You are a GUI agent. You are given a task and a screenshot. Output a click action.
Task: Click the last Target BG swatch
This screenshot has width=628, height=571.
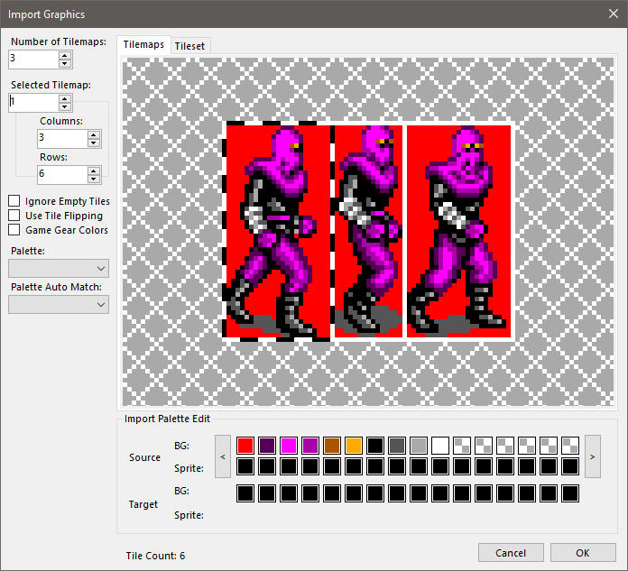(x=570, y=493)
